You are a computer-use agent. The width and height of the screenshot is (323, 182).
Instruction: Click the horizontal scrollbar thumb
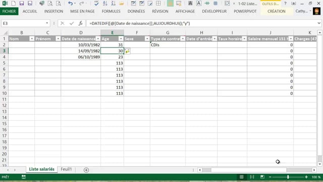(x=248, y=170)
